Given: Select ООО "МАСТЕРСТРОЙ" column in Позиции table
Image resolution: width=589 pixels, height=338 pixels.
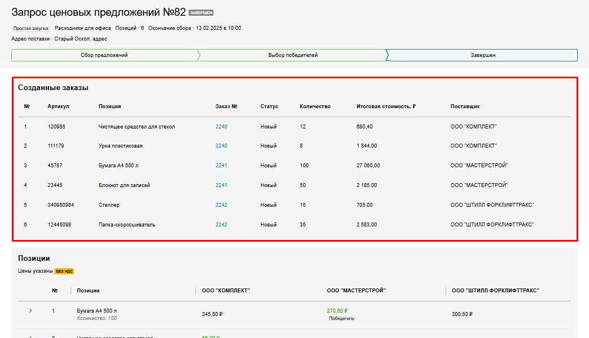Looking at the screenshot, I should tap(356, 291).
